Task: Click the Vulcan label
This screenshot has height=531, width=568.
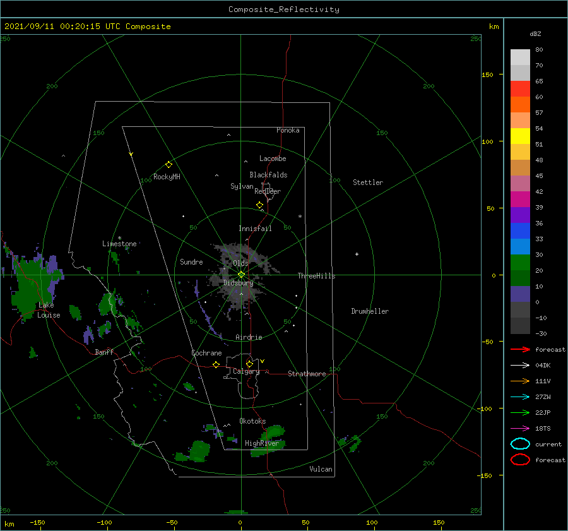Action: [321, 469]
